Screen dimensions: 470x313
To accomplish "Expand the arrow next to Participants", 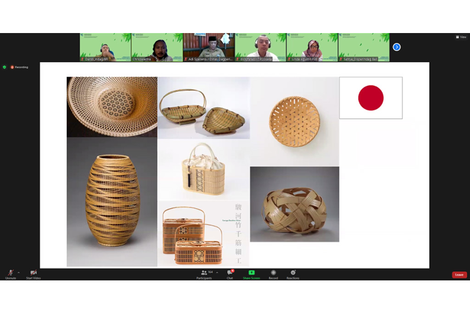I will [x=217, y=272].
